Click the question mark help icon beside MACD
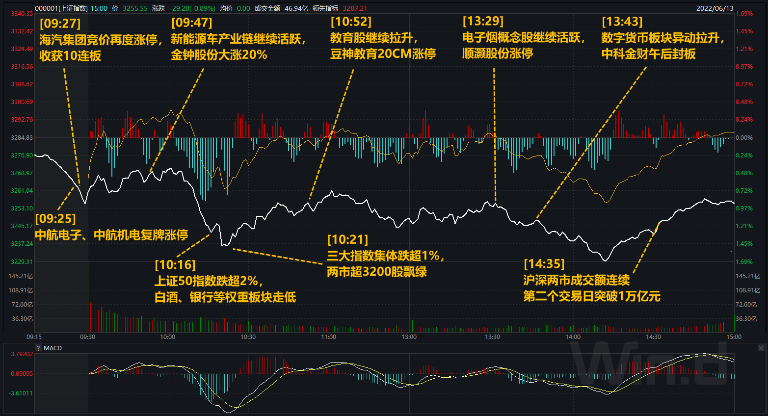The height and width of the screenshot is (416, 768). [x=38, y=348]
